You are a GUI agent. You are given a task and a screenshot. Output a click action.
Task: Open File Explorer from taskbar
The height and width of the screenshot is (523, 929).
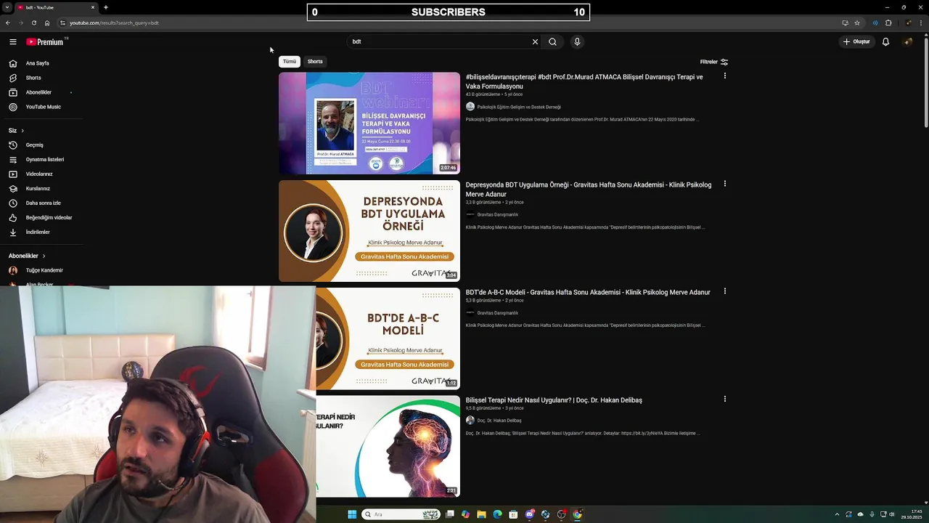[481, 514]
